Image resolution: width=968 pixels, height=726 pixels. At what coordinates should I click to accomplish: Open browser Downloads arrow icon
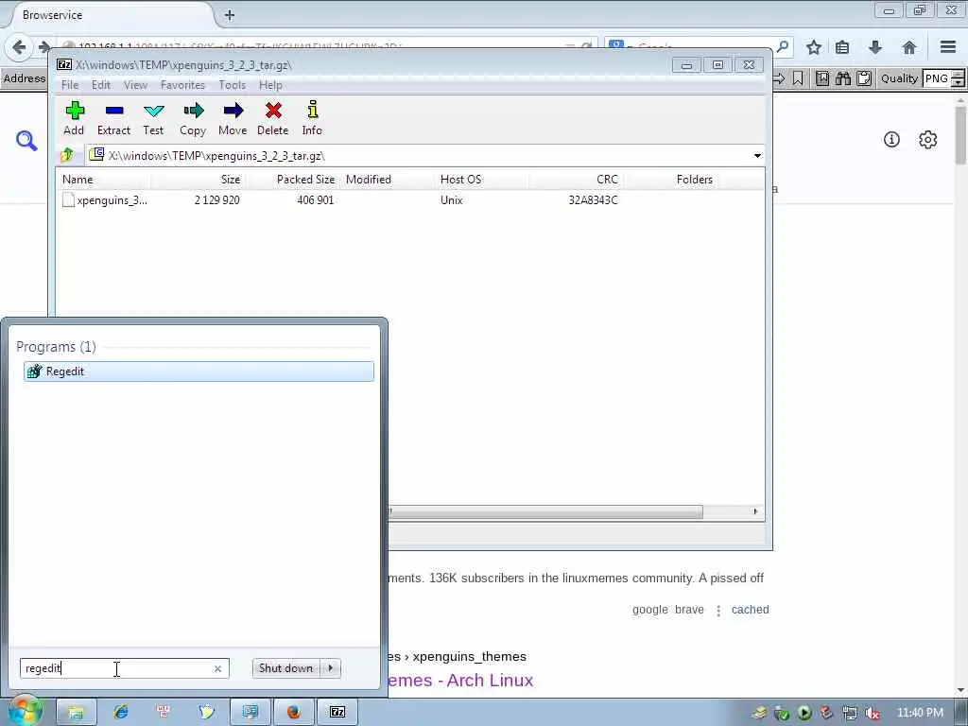(x=874, y=47)
